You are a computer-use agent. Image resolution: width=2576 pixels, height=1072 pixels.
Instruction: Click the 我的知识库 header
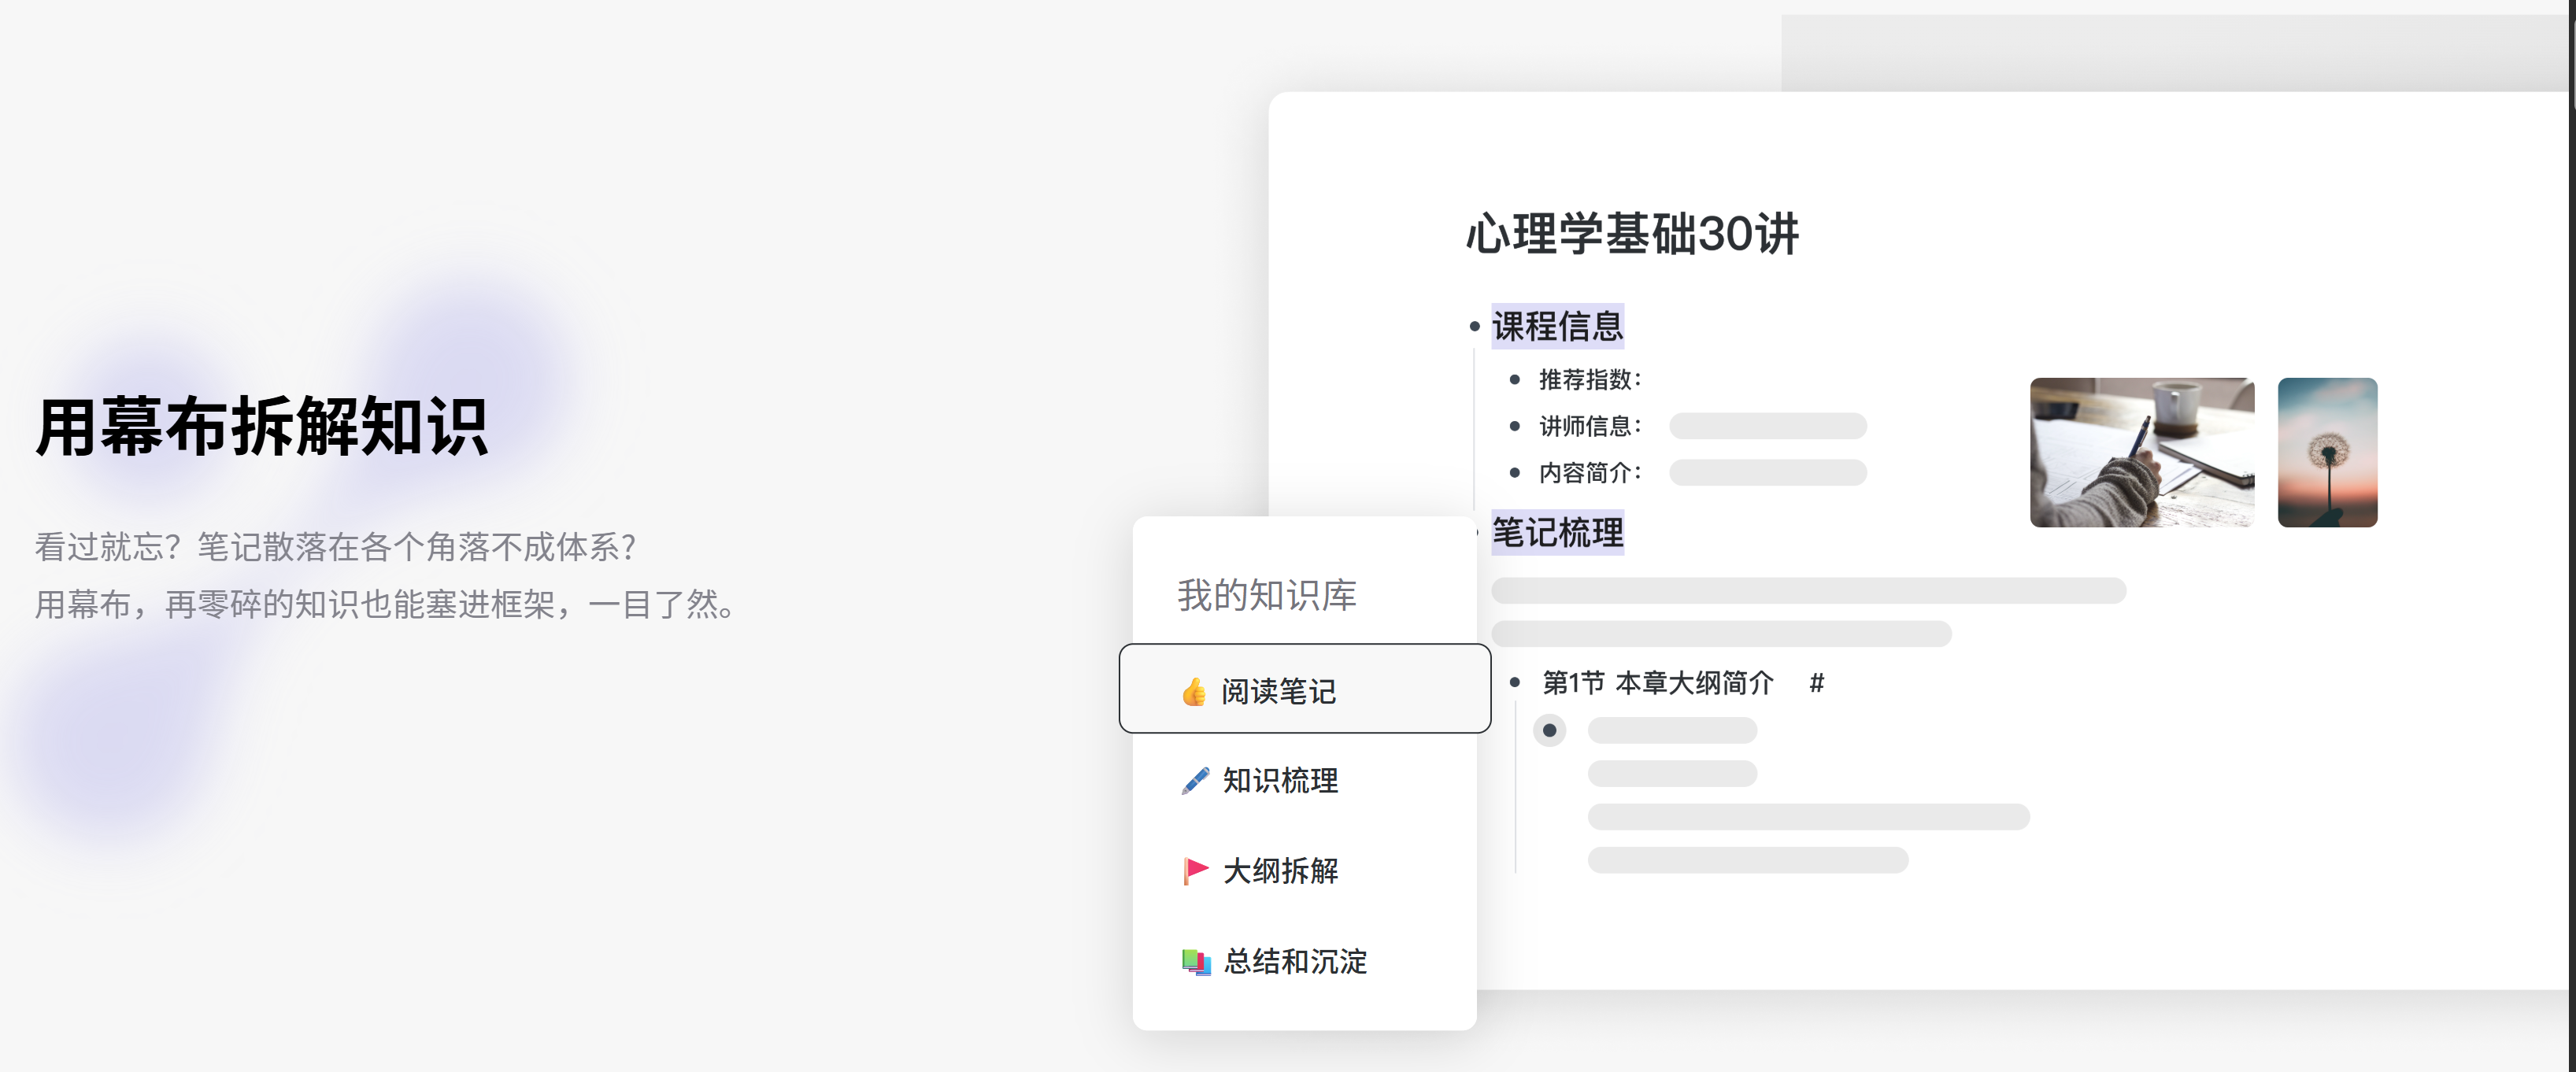point(1266,595)
